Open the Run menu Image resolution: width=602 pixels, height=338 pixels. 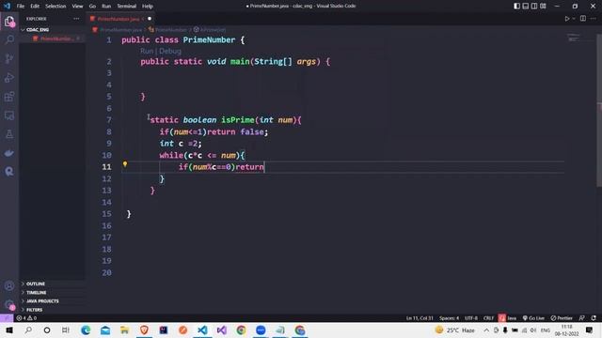point(106,7)
